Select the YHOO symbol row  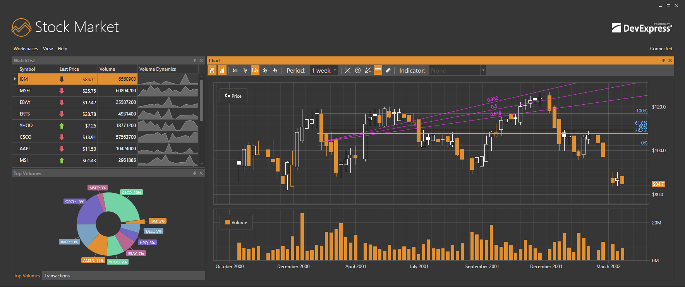[105, 126]
